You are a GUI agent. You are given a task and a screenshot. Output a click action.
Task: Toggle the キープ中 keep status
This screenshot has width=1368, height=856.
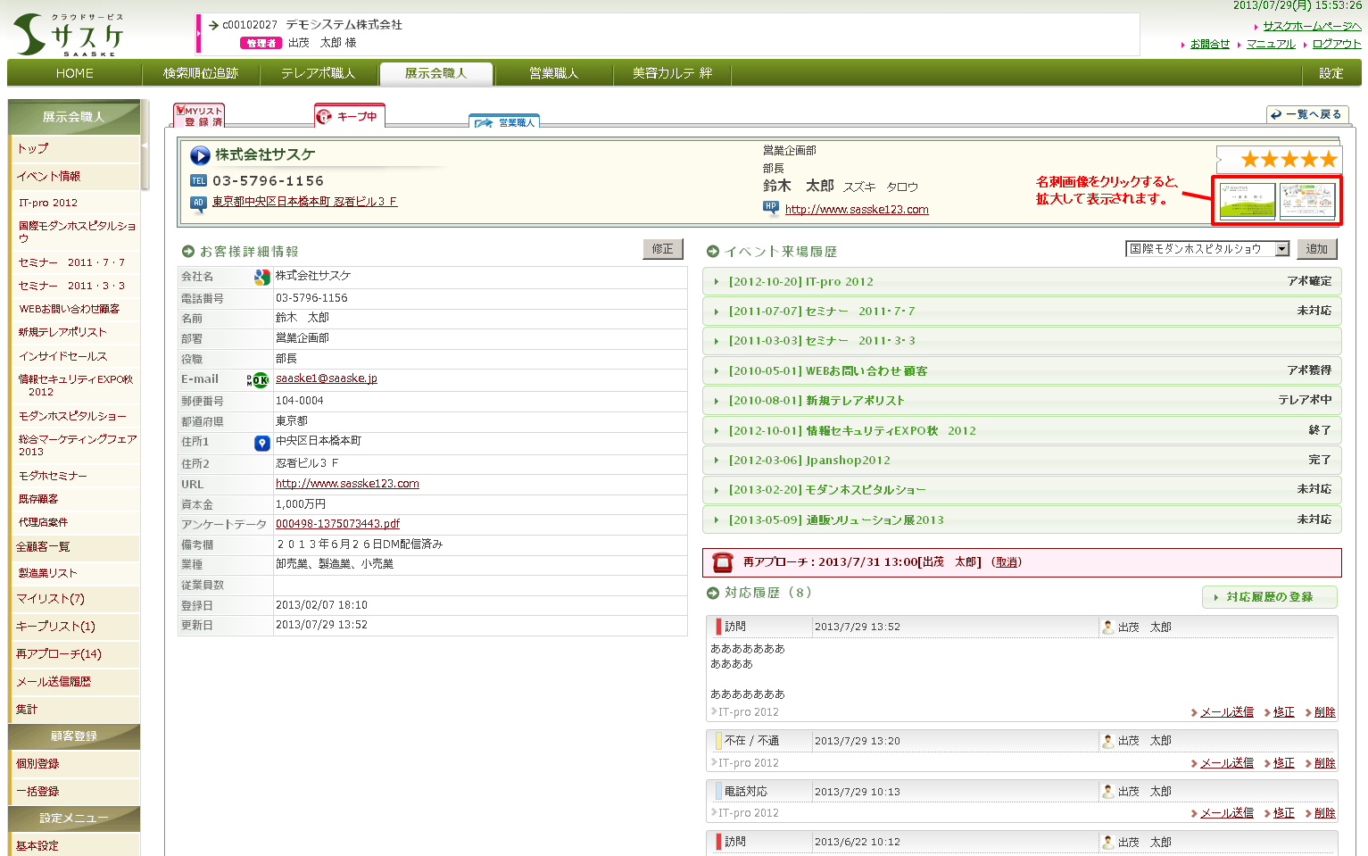(x=347, y=116)
